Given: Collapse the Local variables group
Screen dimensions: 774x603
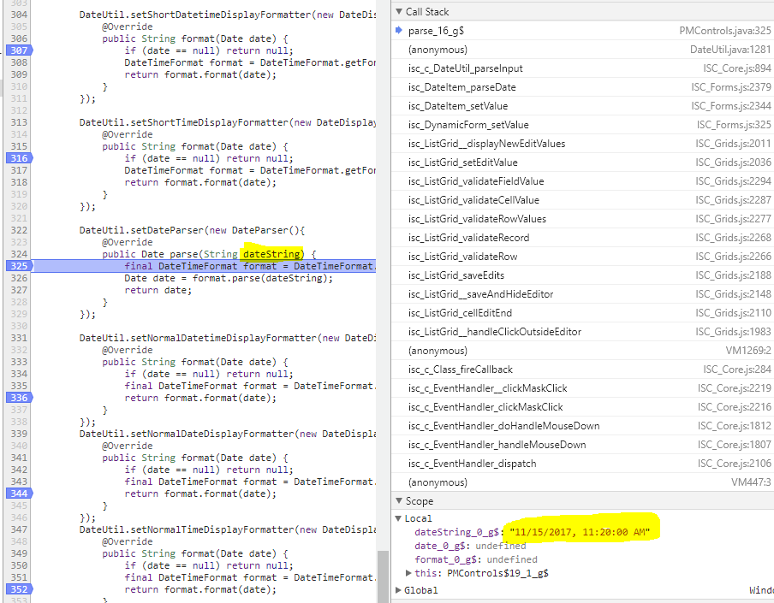Looking at the screenshot, I should pos(399,518).
